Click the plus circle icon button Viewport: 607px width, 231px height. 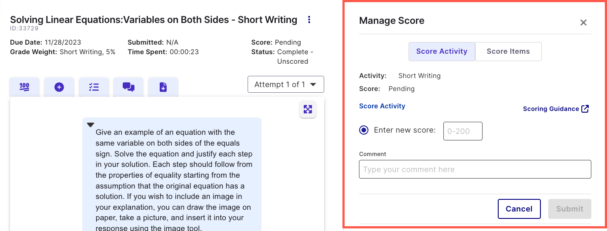pos(59,87)
